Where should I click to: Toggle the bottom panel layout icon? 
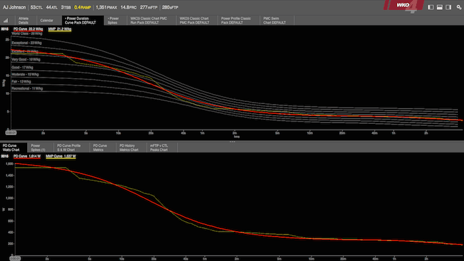pyautogui.click(x=439, y=7)
